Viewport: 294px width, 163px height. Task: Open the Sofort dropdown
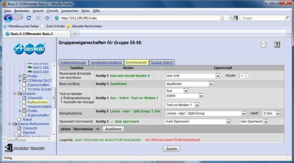point(184,96)
